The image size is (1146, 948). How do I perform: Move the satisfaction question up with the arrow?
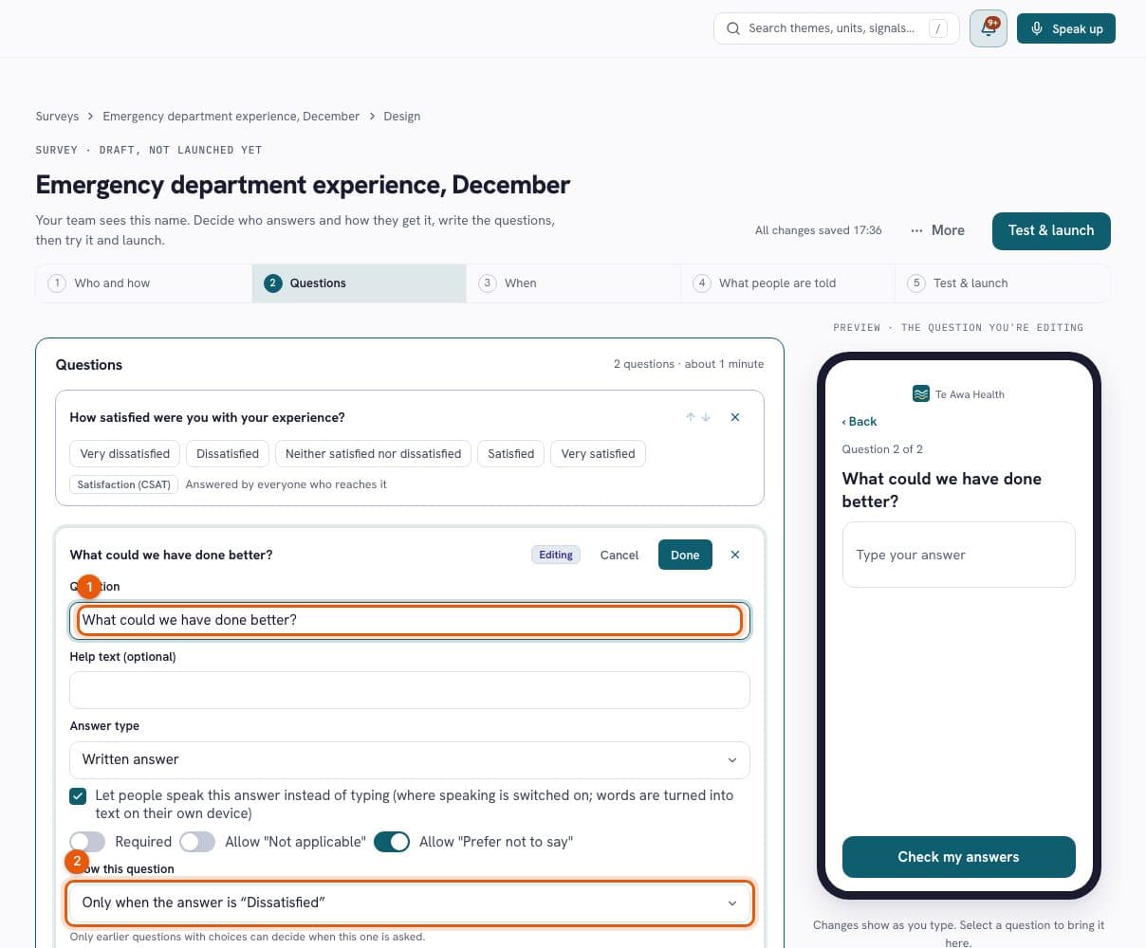691,417
